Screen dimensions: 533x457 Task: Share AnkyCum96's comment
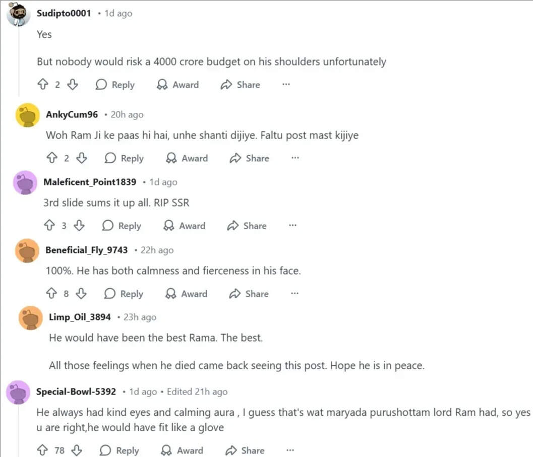(249, 158)
